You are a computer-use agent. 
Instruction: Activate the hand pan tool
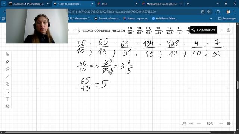(184, 124)
